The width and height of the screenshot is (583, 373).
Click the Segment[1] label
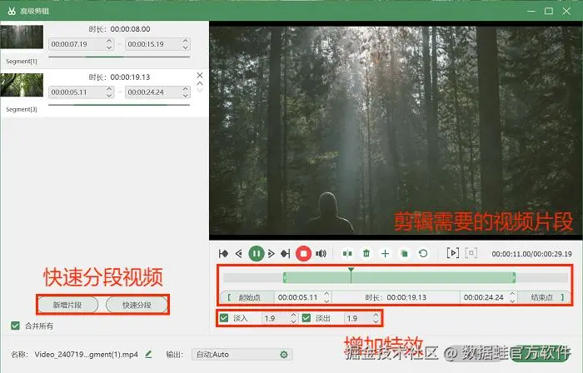click(22, 62)
